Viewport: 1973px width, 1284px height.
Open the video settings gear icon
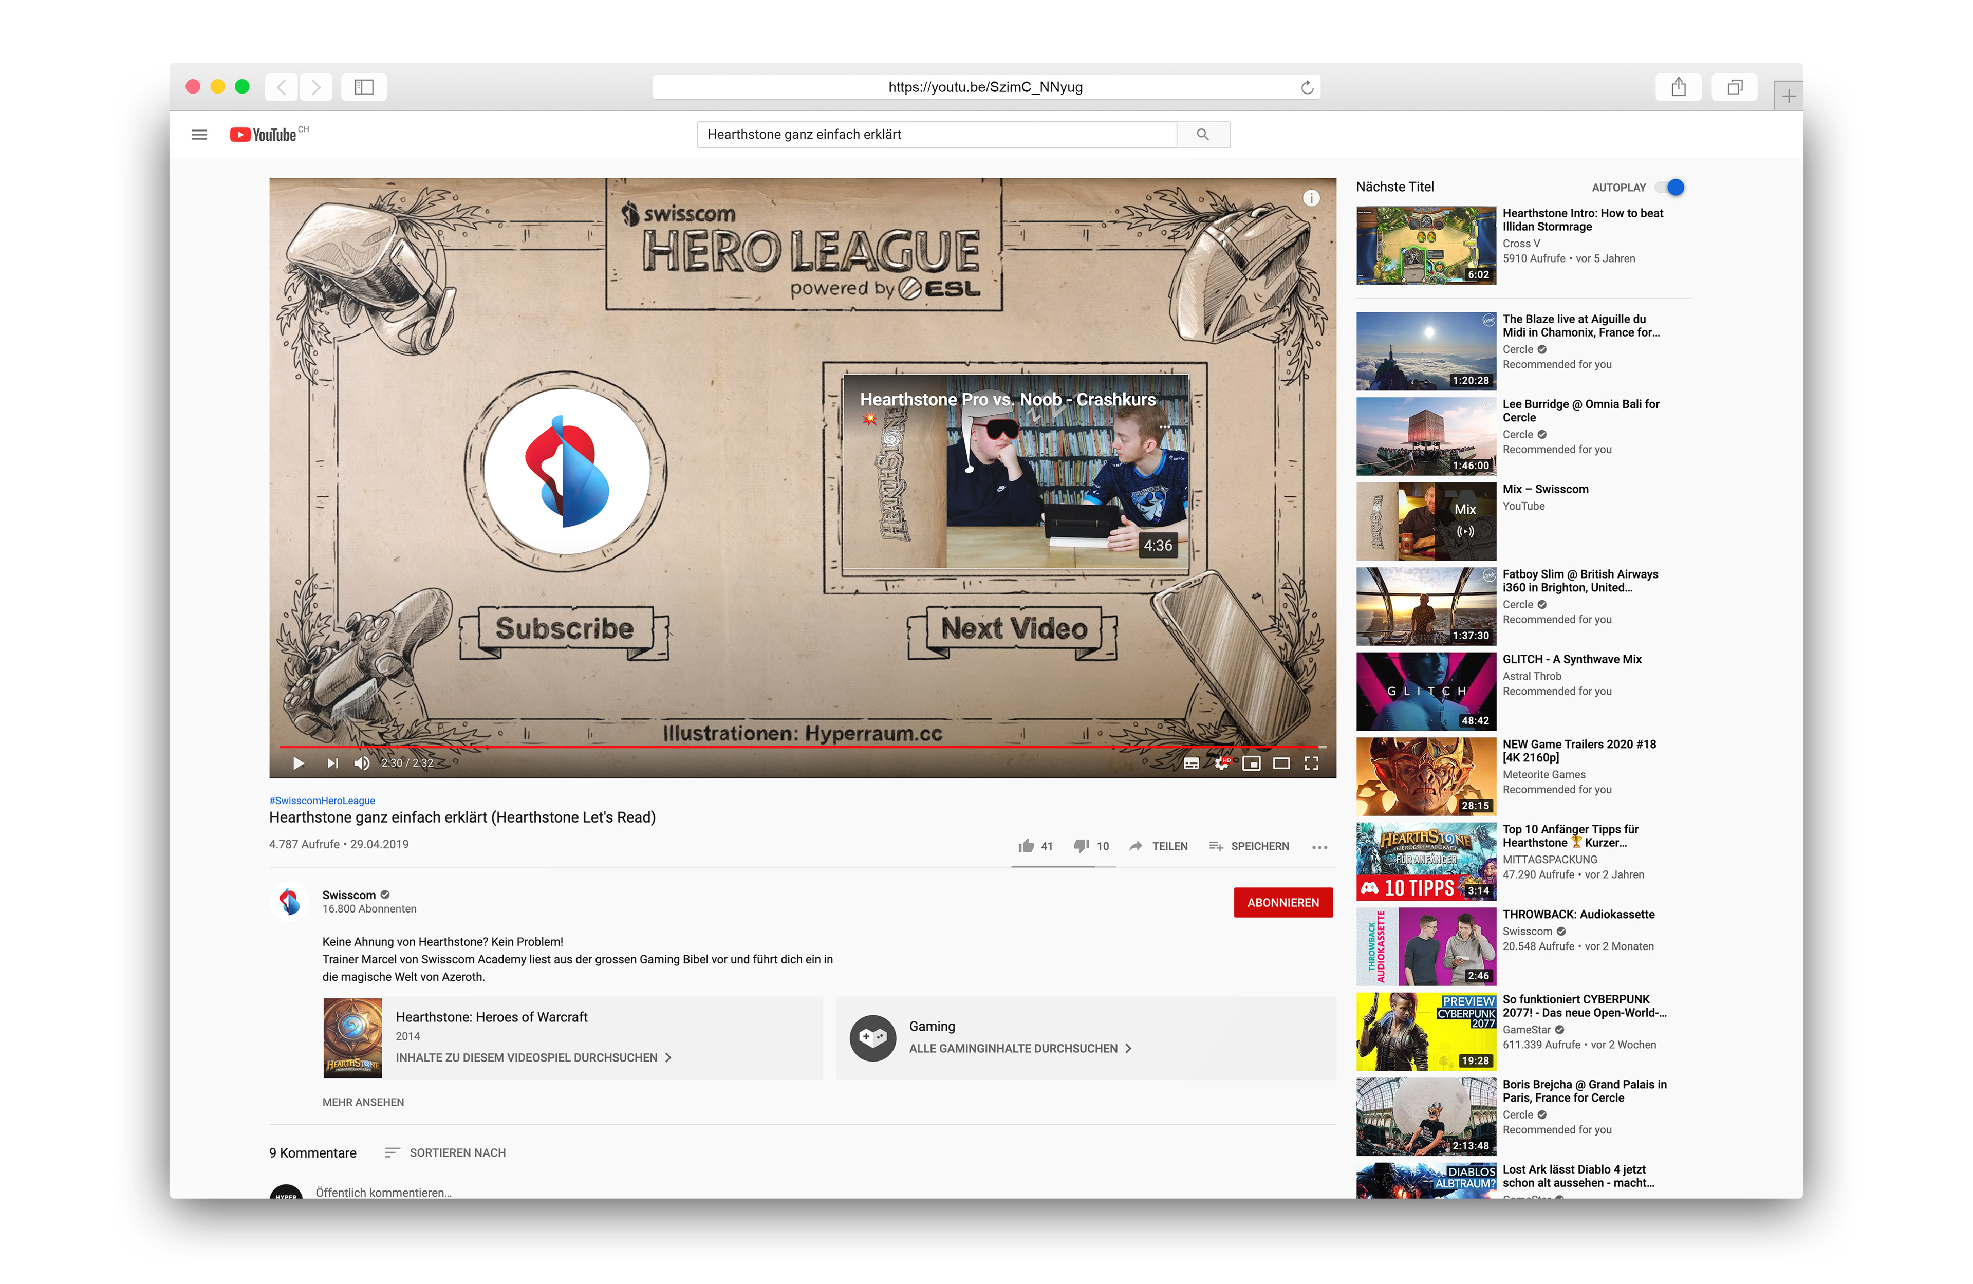1221,762
